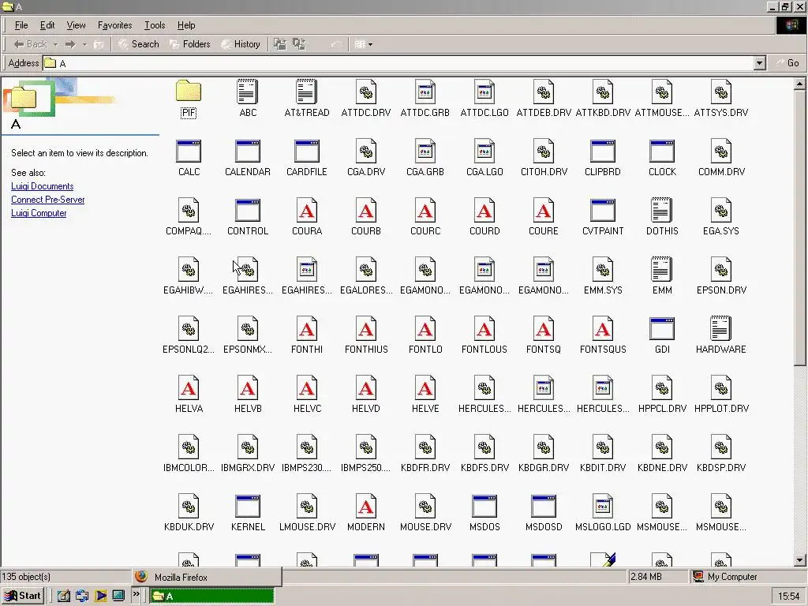This screenshot has height=606, width=808.
Task: Click the Up folder toolbar icon
Action: tap(99, 44)
